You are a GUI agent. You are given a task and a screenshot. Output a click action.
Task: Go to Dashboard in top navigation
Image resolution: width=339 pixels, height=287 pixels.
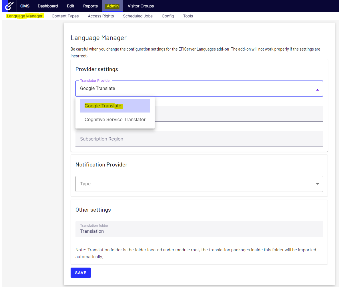click(48, 6)
